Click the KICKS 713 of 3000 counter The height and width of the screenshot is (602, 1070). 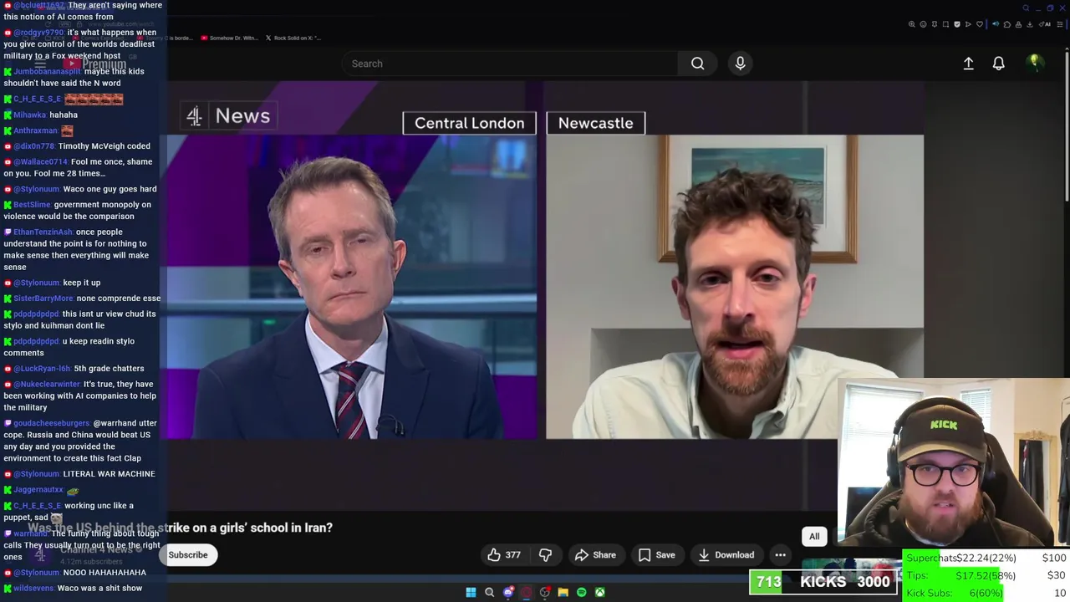point(824,582)
